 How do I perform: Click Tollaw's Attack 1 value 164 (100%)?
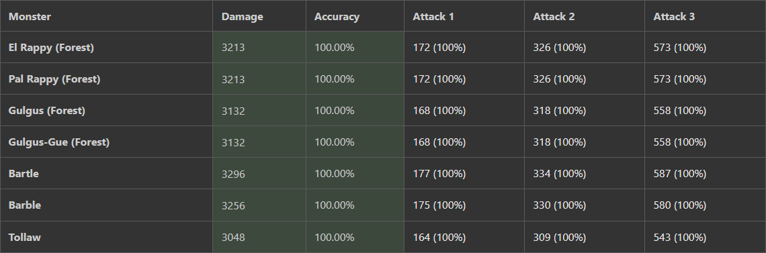(x=439, y=238)
